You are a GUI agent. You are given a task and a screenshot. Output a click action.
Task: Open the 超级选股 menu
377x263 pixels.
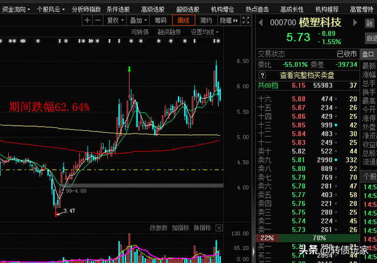[188, 9]
